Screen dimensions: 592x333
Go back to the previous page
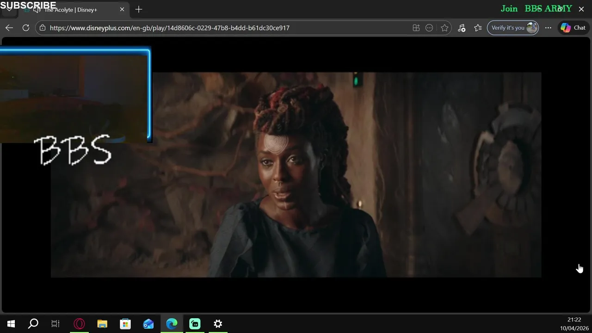9,28
